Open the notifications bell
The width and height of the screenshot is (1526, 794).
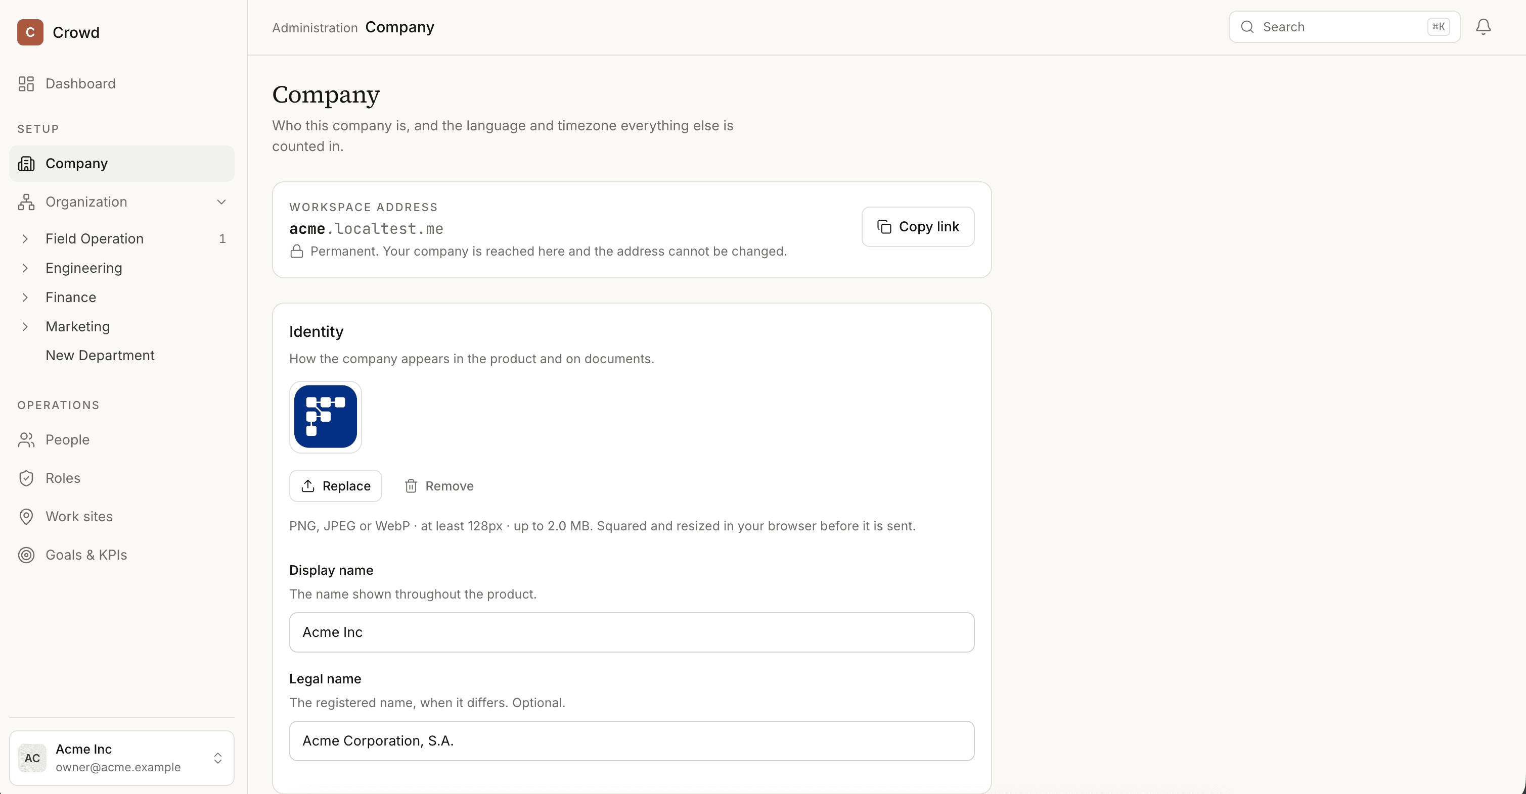1483,27
